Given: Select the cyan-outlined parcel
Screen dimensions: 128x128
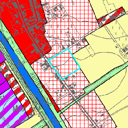Looking at the screenshot, I should point(64,64).
